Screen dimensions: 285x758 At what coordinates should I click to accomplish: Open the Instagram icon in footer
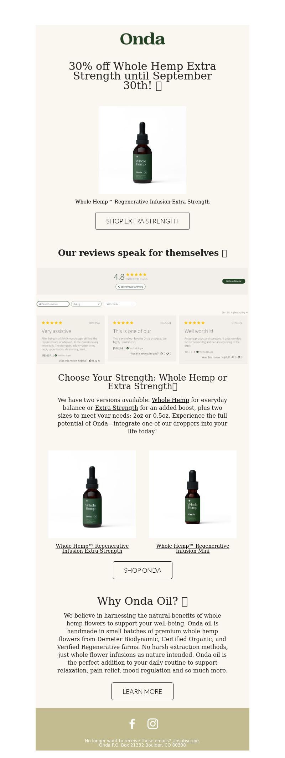pos(153,724)
